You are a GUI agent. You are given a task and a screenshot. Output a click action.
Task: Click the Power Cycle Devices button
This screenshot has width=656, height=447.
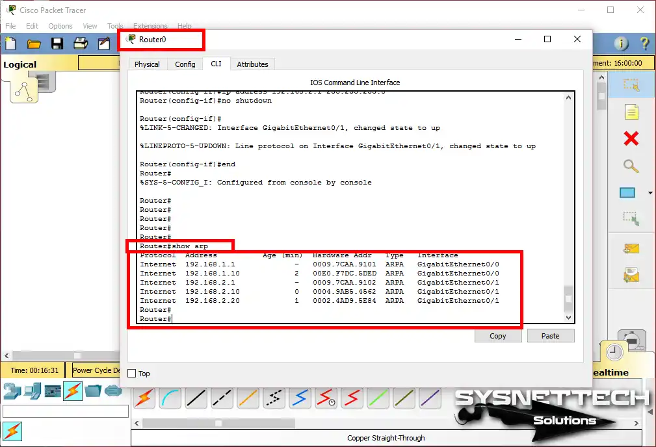coord(96,370)
